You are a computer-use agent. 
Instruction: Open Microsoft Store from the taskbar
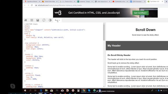(x=51, y=91)
